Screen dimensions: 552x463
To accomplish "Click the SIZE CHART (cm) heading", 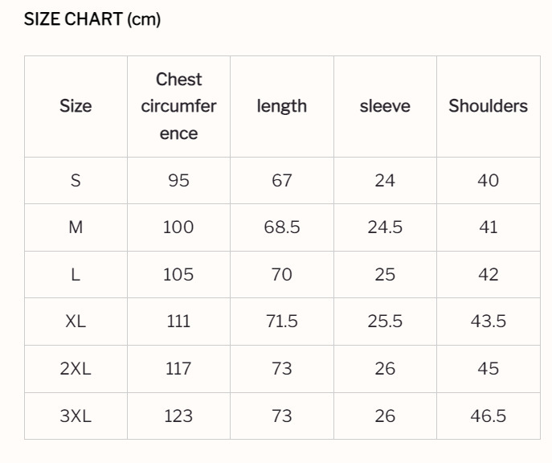I will point(92,19).
